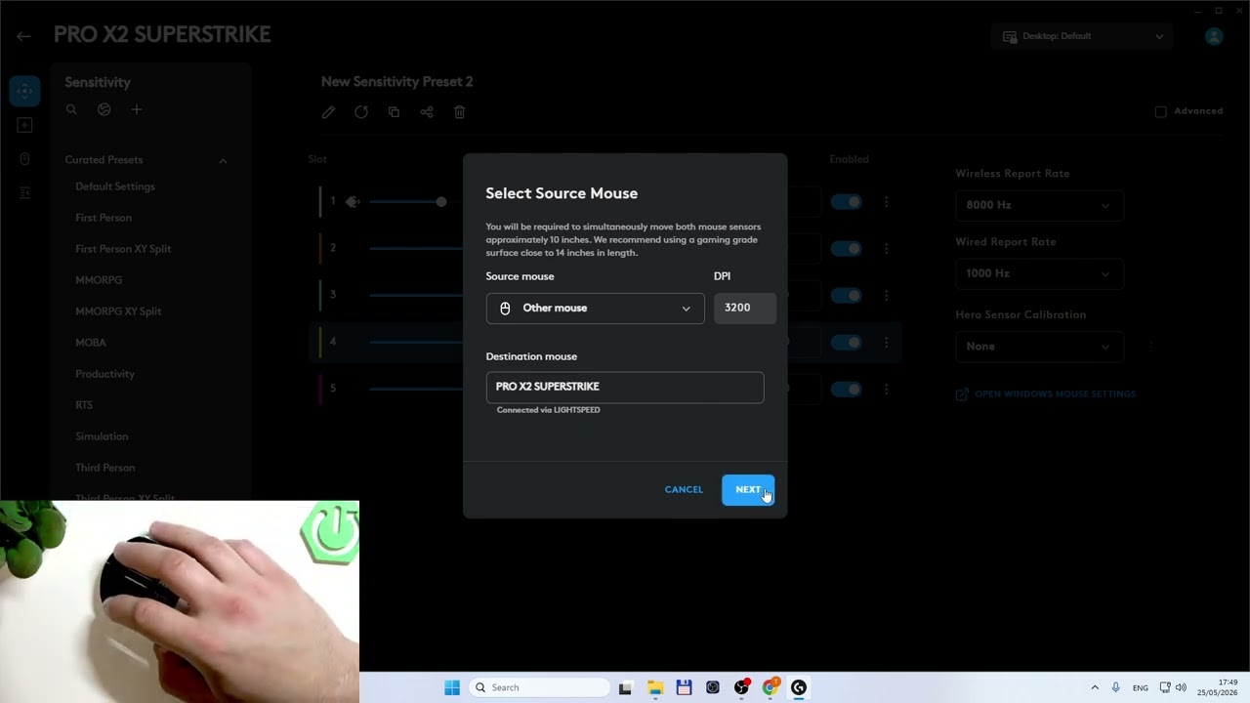Screen dimensions: 1250x703
Task: Select the MMORPG preset
Action: (99, 280)
